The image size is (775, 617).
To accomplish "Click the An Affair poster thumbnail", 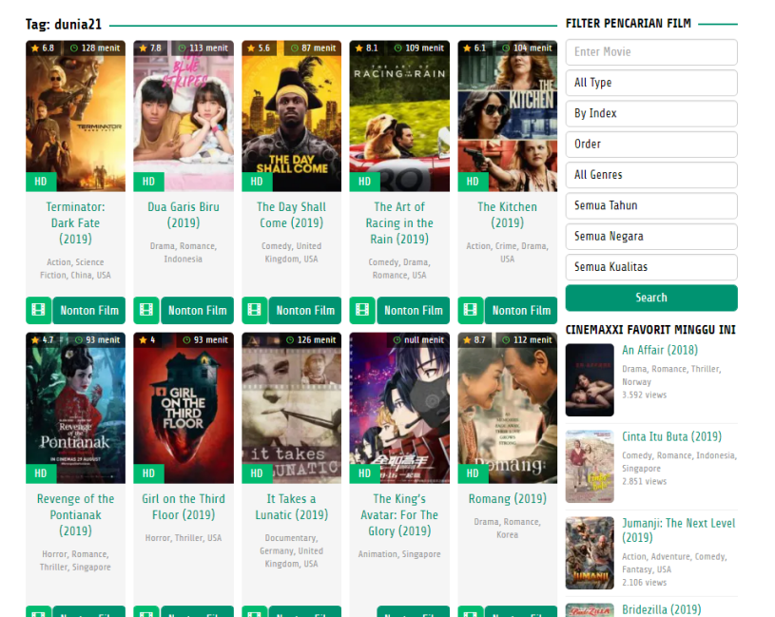I will [x=590, y=380].
